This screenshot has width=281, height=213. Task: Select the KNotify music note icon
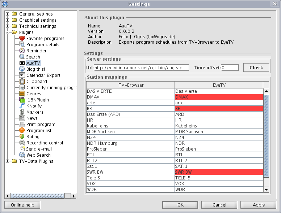coord(22,106)
